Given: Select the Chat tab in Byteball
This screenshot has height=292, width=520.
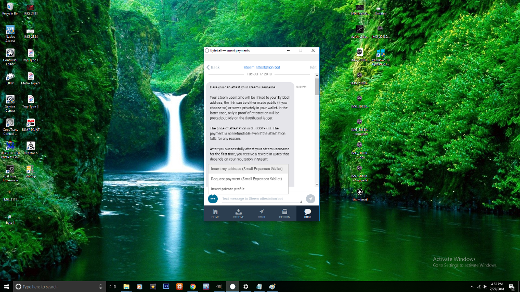Looking at the screenshot, I should pyautogui.click(x=307, y=214).
